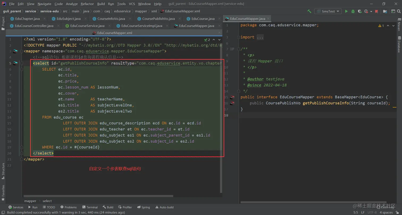Collapse the select tag fold at XML line 5
Screen dimensions: 402x215
click(22, 63)
